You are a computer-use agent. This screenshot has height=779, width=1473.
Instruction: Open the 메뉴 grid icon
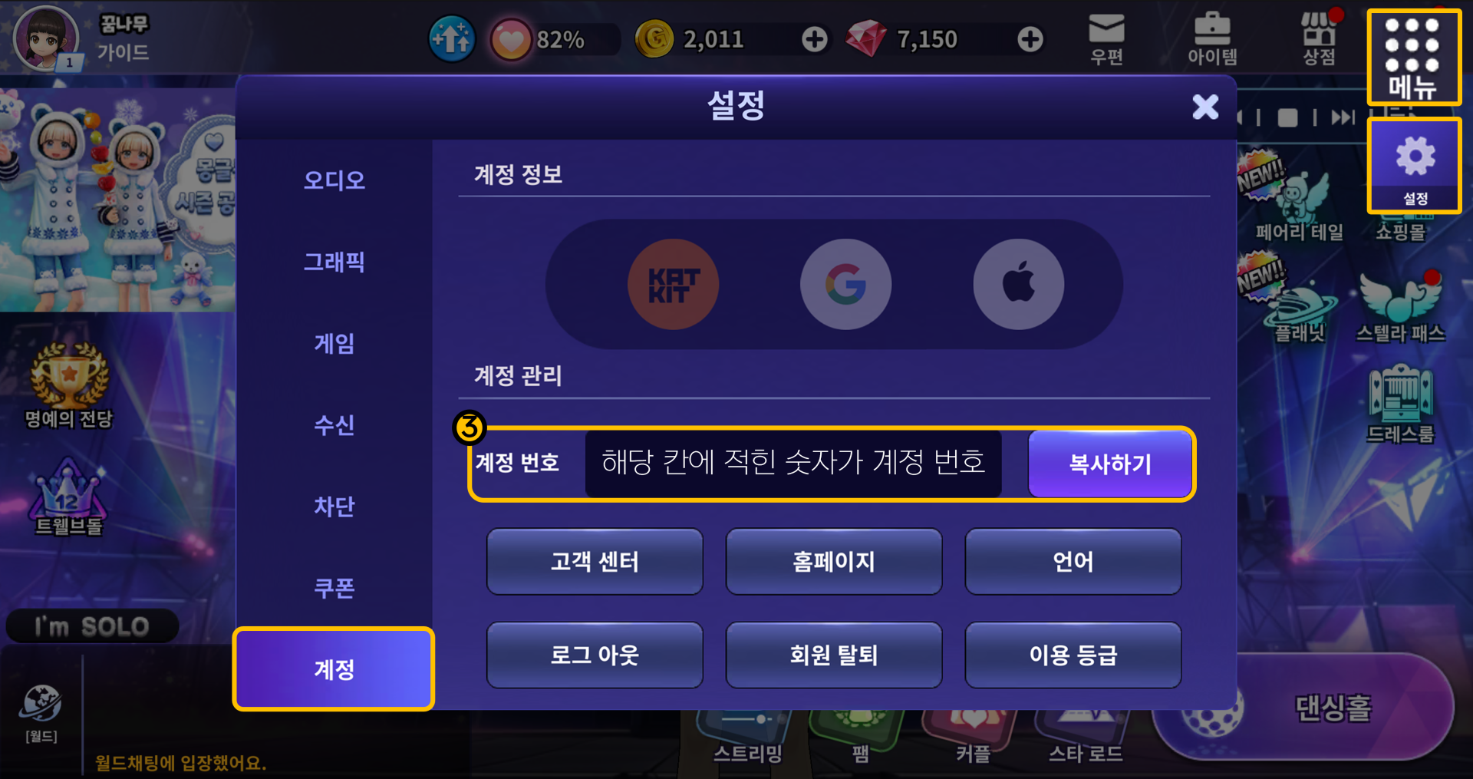click(1413, 58)
